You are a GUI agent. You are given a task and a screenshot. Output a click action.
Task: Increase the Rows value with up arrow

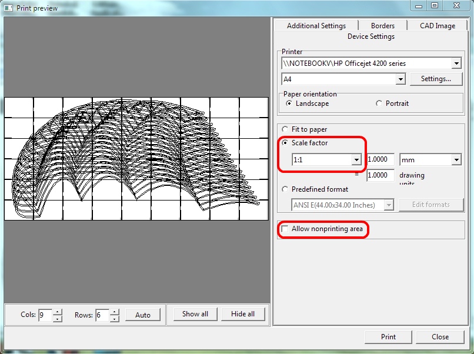[x=115, y=312]
